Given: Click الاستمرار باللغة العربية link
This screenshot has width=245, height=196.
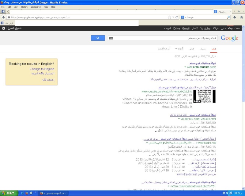Looking at the screenshot, I should (43, 73).
